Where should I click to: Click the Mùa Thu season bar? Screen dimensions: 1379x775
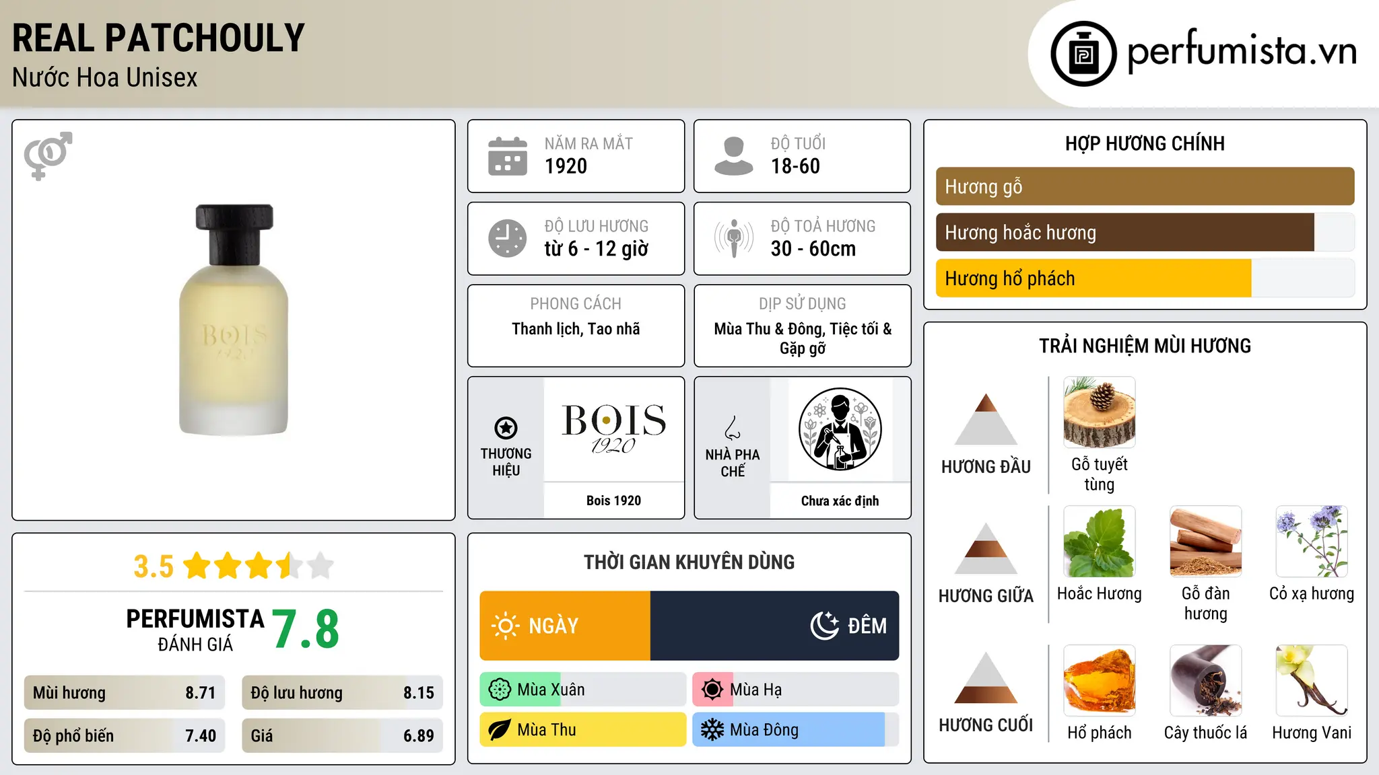pyautogui.click(x=583, y=730)
